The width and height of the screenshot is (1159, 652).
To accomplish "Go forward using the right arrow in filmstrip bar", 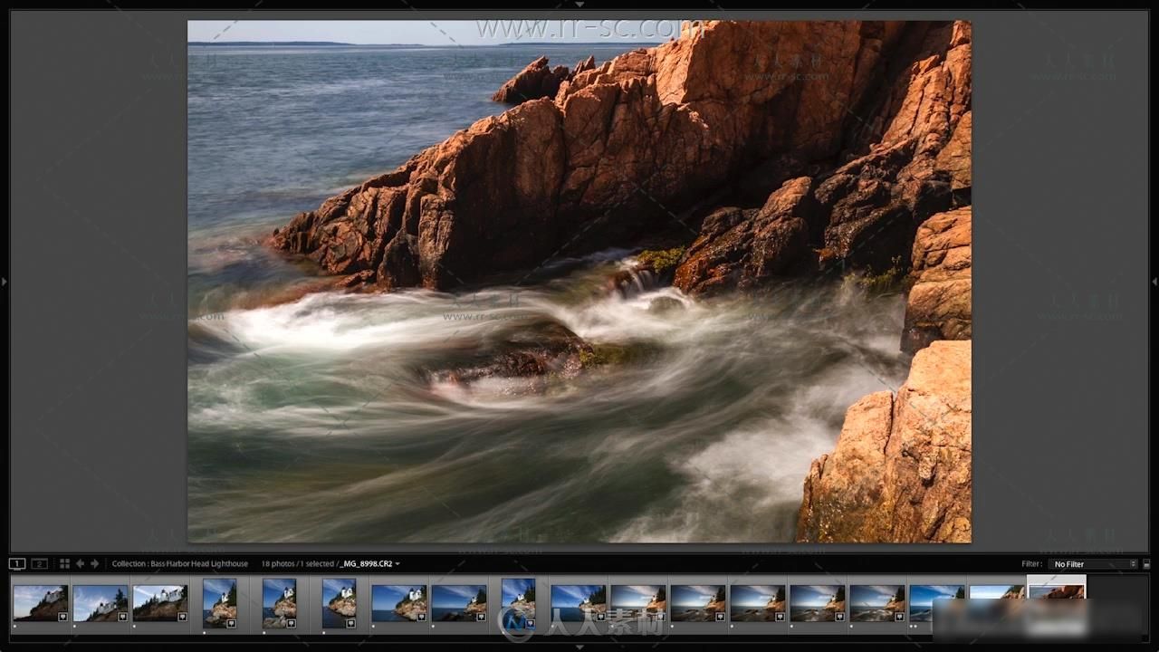I will (x=94, y=563).
